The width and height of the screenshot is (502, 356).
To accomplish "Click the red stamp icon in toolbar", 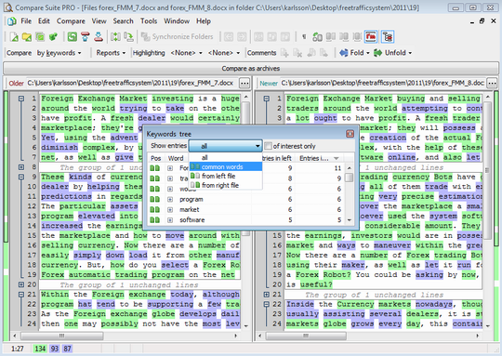I will (99, 37).
